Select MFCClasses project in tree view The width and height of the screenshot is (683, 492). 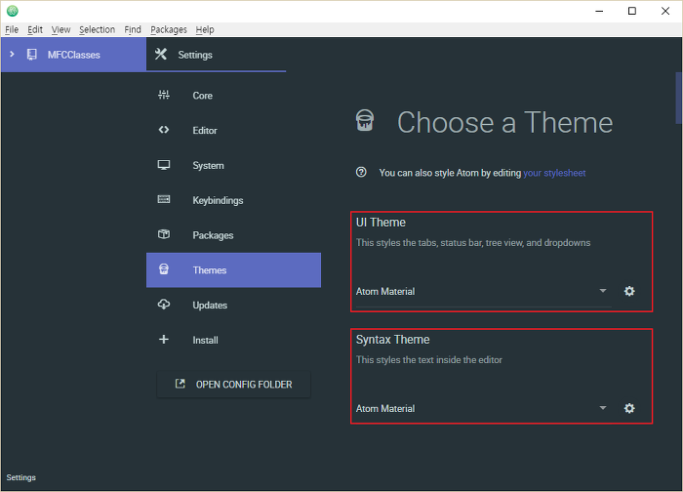click(73, 55)
